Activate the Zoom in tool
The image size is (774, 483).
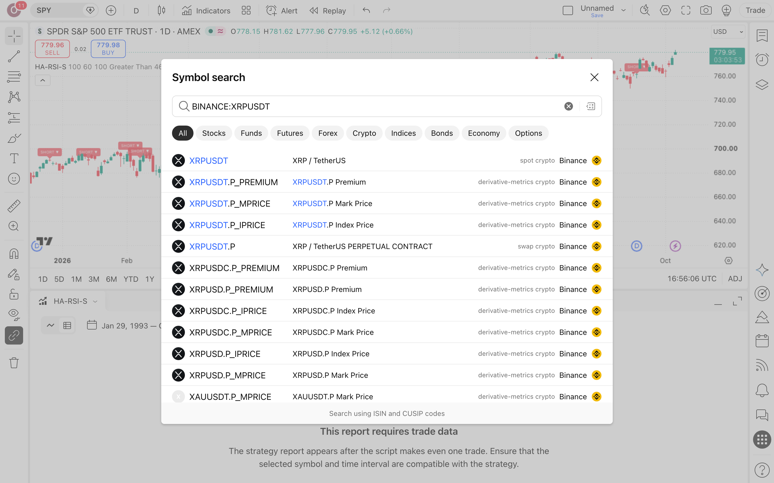coord(14,226)
